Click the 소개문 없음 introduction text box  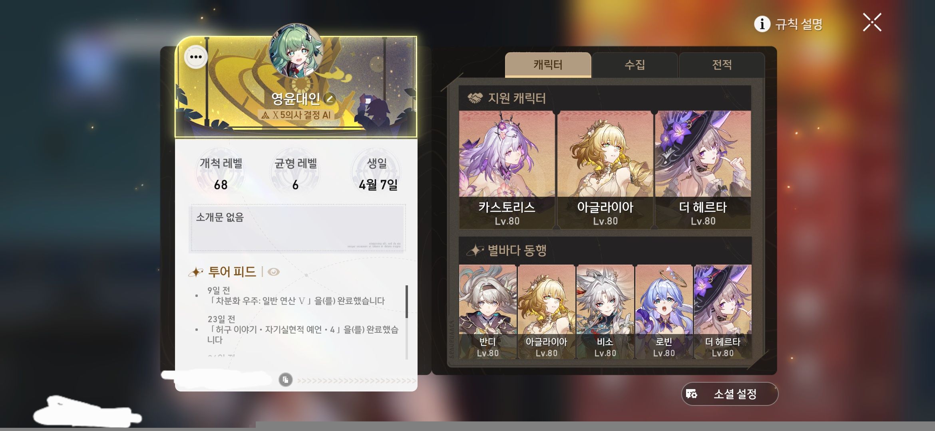click(297, 228)
